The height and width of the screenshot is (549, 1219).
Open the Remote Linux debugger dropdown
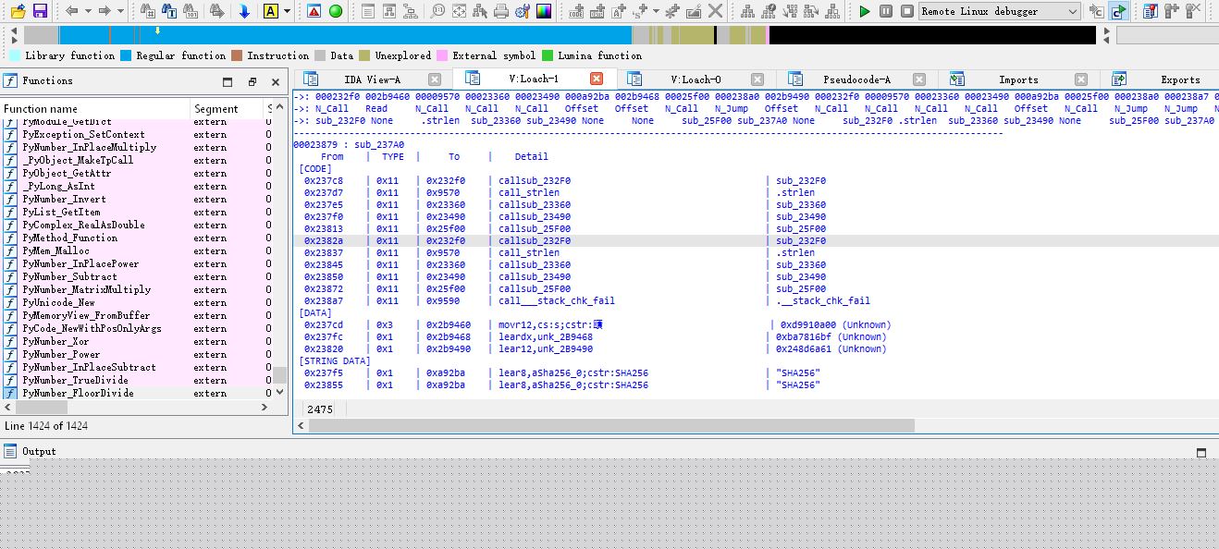coord(999,11)
